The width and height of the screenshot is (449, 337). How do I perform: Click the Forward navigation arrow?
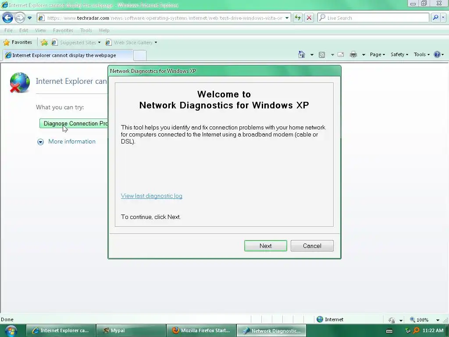tap(19, 18)
